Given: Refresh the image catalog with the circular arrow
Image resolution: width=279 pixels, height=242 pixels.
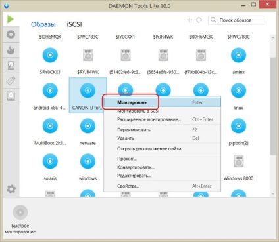Looking at the screenshot, I should point(199,20).
